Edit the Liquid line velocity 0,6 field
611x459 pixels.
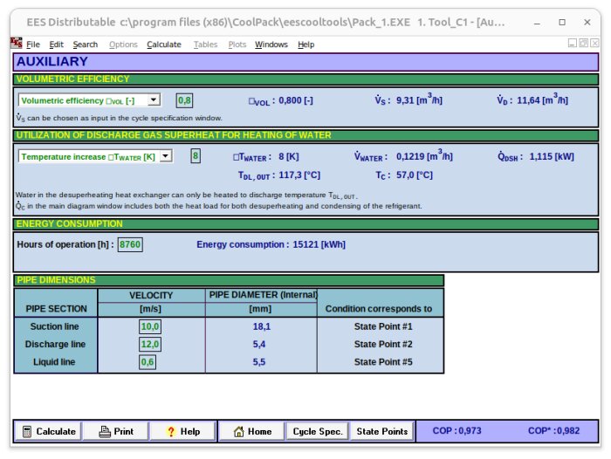(x=148, y=362)
